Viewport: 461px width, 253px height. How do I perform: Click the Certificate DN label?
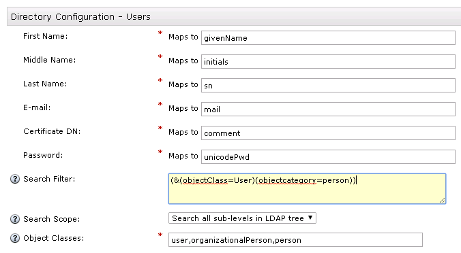coord(52,131)
